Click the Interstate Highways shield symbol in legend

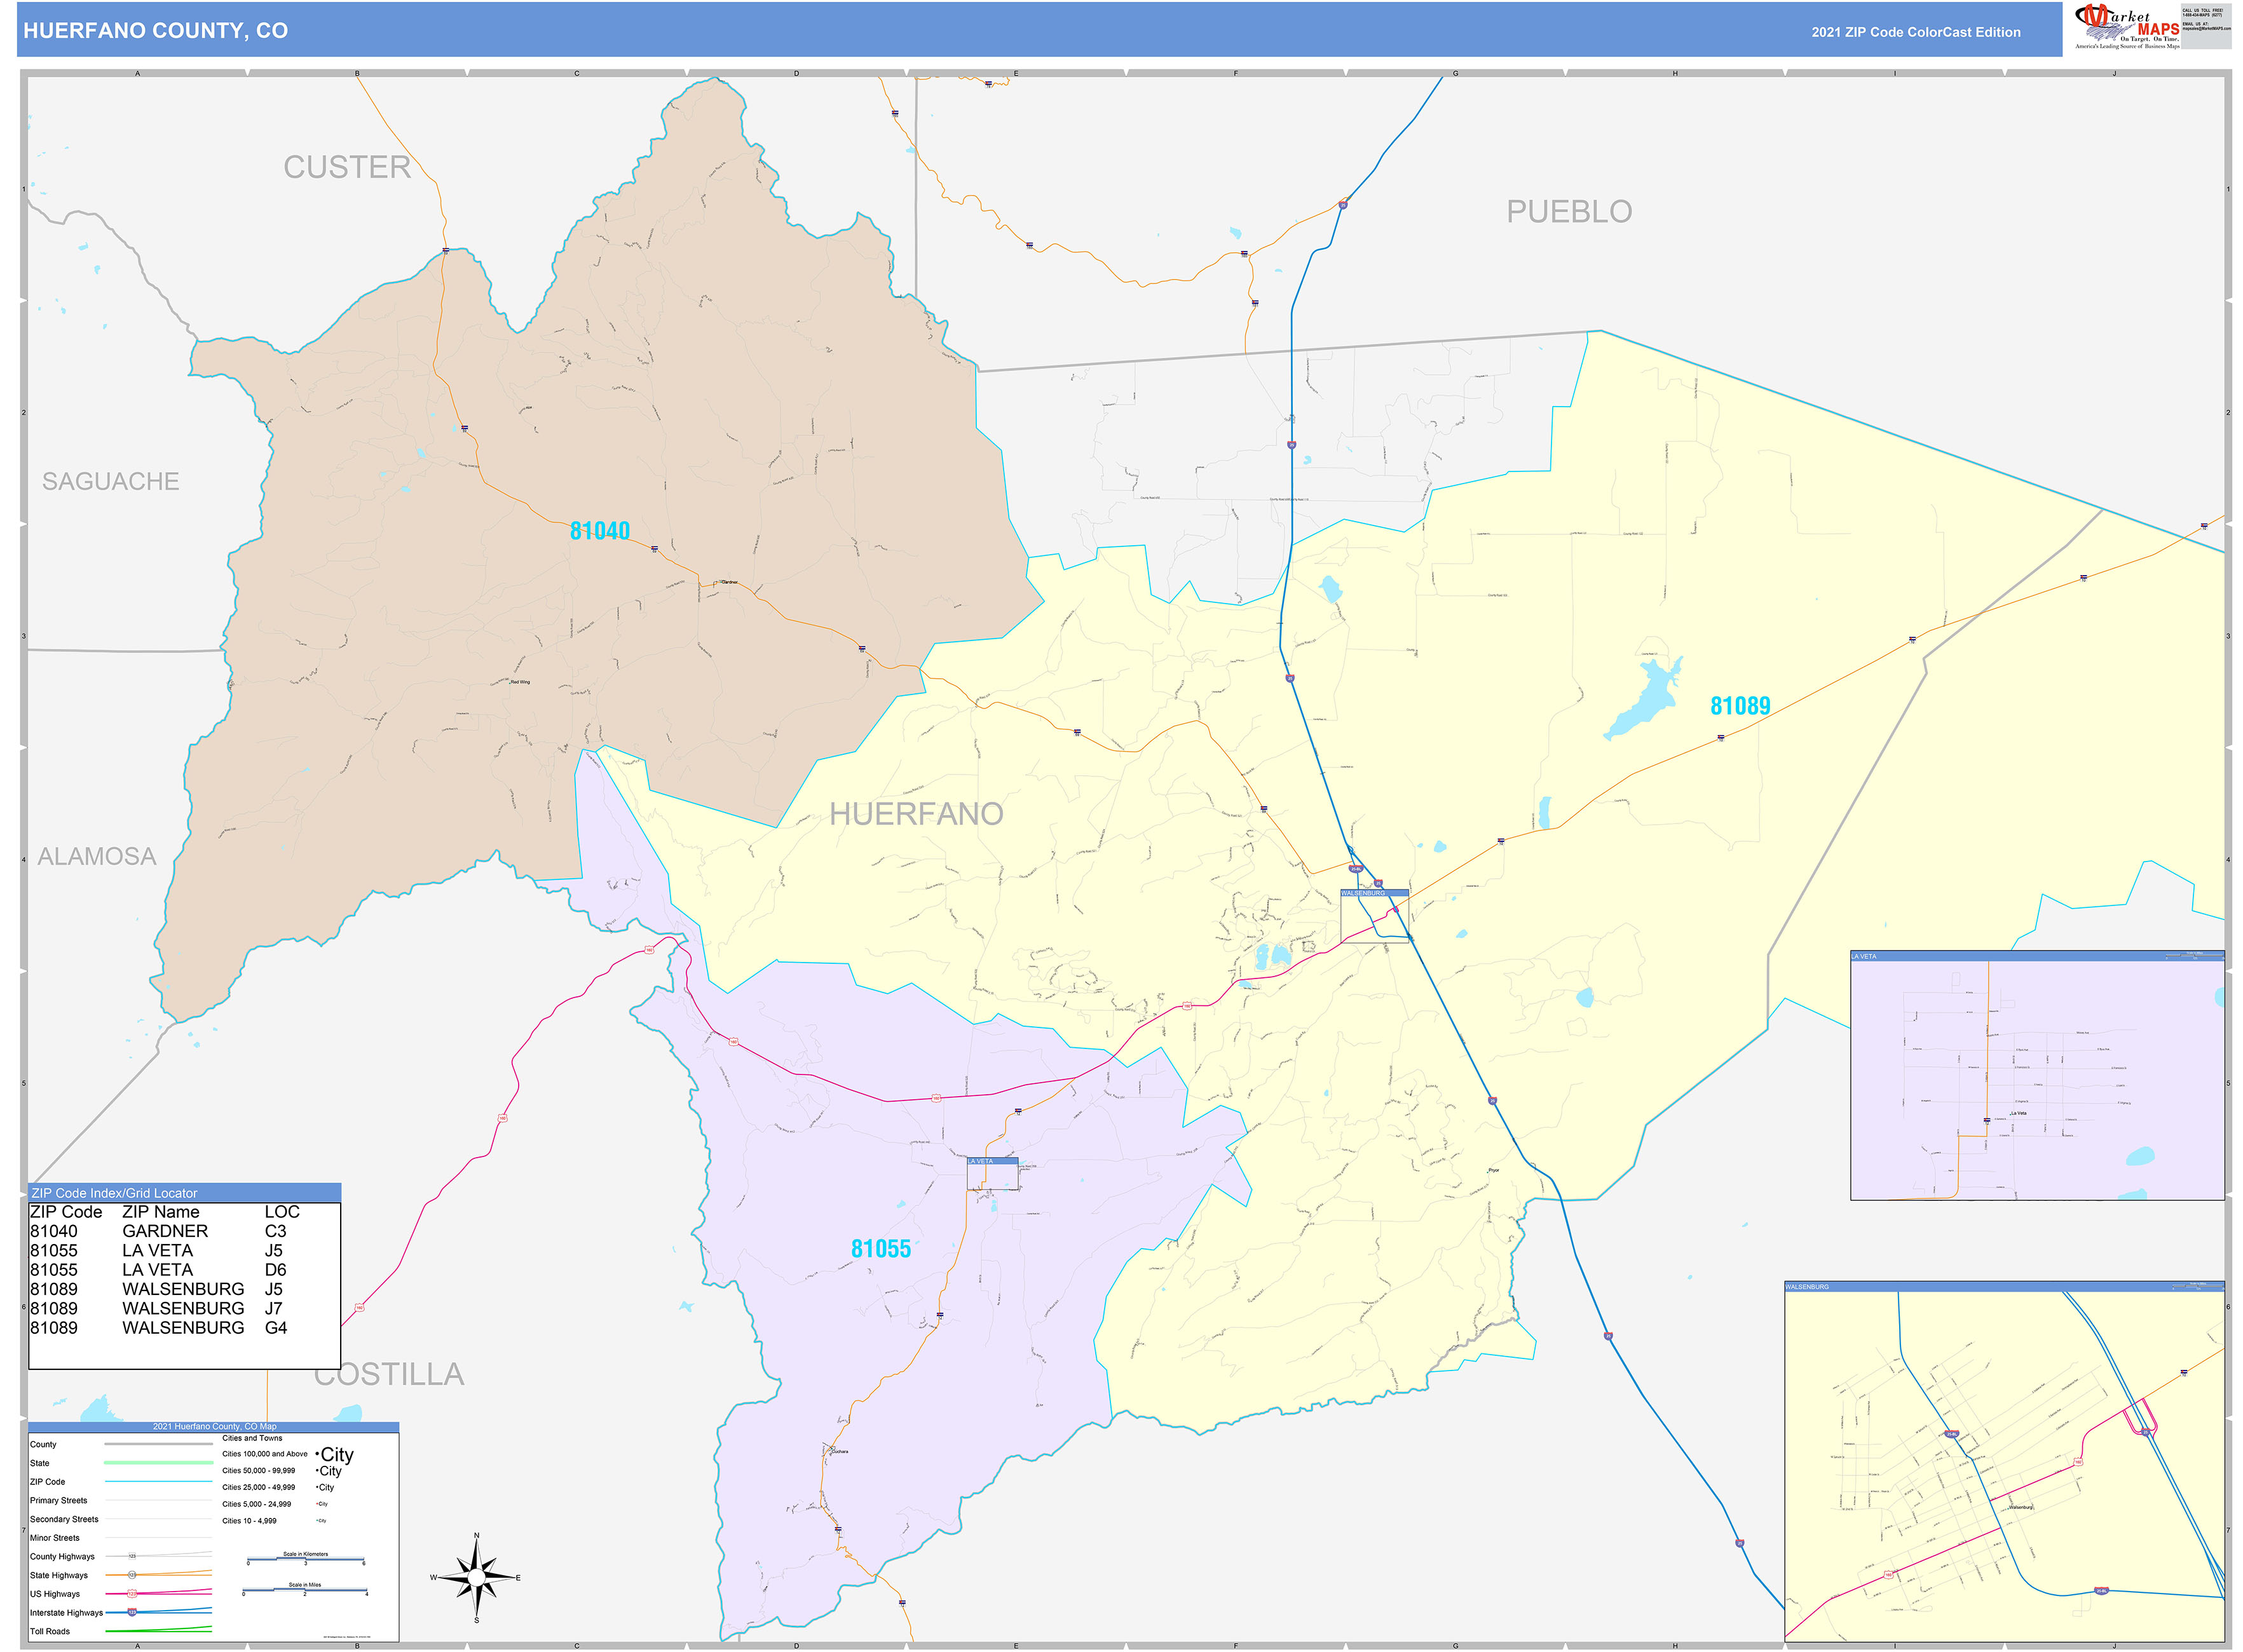132,1613
